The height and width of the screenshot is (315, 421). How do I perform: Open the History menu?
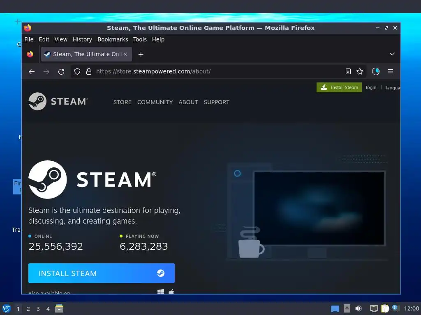(82, 39)
